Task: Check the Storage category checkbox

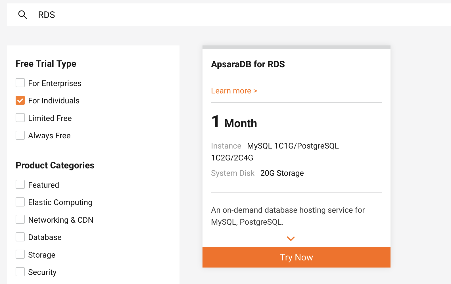Action: pos(20,254)
